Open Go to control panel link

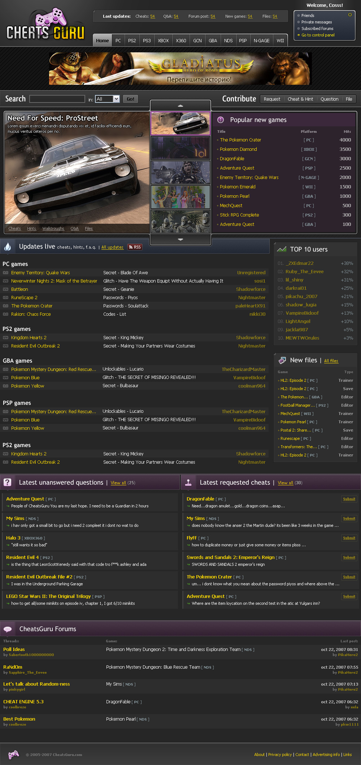point(318,35)
